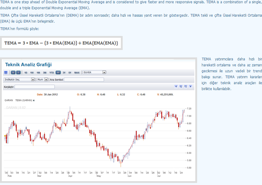The height and width of the screenshot is (185, 262).
Task: Click the 5.60 price axis label
Action: click(189, 168)
